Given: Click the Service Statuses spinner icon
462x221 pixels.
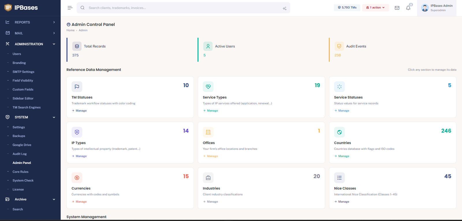Looking at the screenshot, I should click(x=339, y=86).
